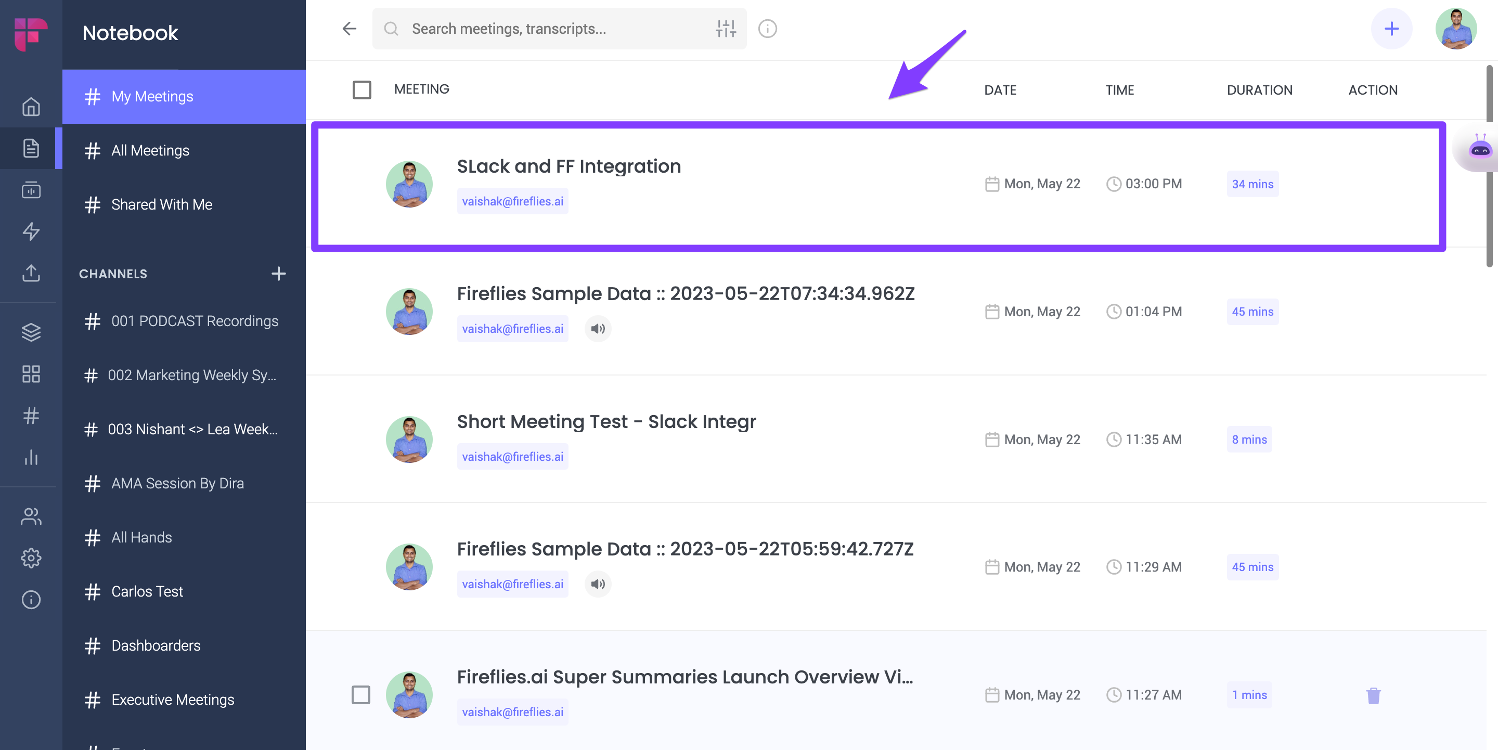Switch to All Meetings
1498x750 pixels.
click(184, 151)
